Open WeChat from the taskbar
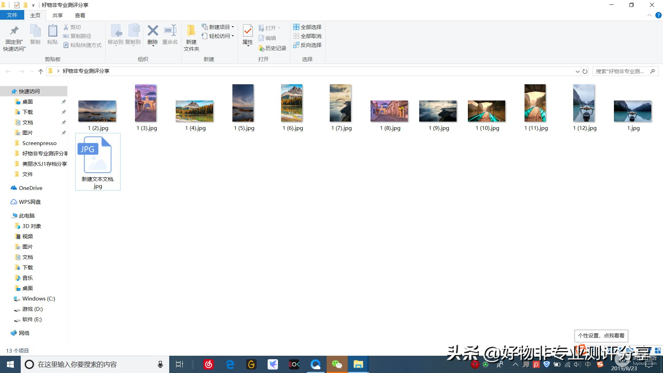The image size is (663, 373). [x=337, y=364]
